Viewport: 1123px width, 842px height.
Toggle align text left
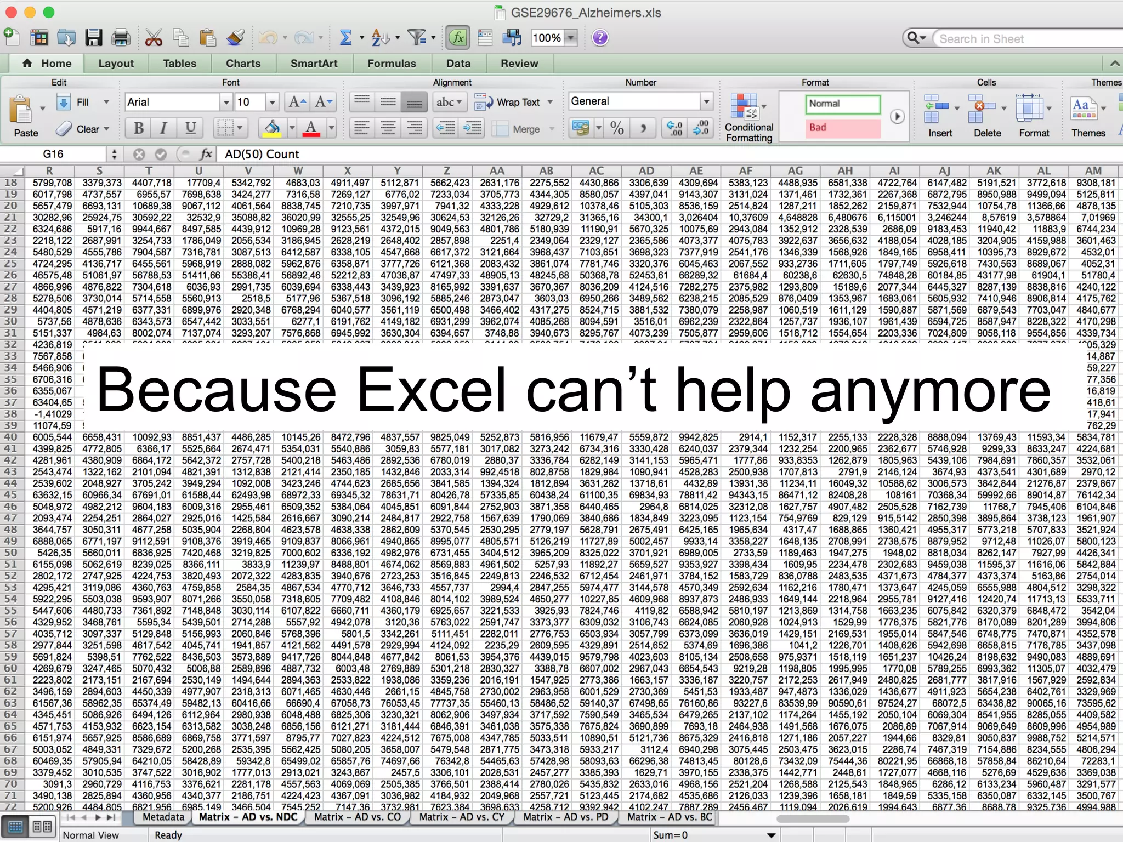coord(361,128)
